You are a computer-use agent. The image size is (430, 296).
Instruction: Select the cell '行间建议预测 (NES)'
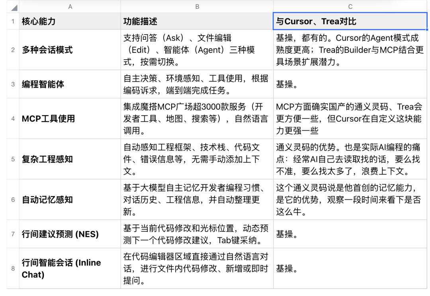click(x=70, y=234)
